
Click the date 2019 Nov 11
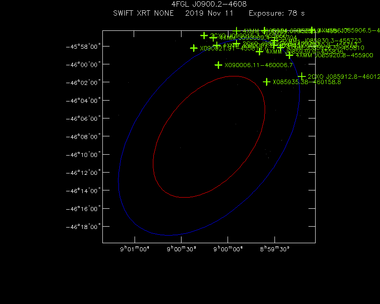tap(209, 13)
